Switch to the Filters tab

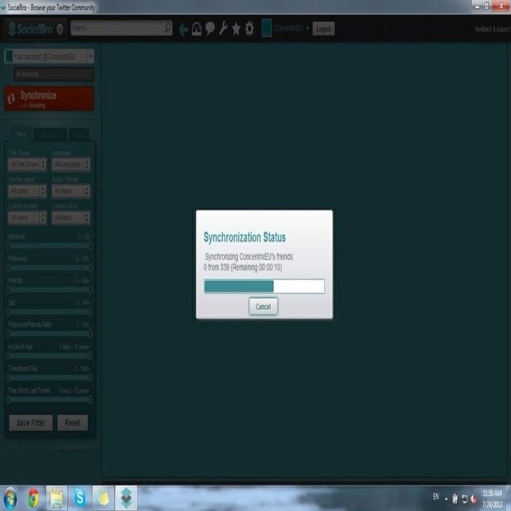click(21, 135)
